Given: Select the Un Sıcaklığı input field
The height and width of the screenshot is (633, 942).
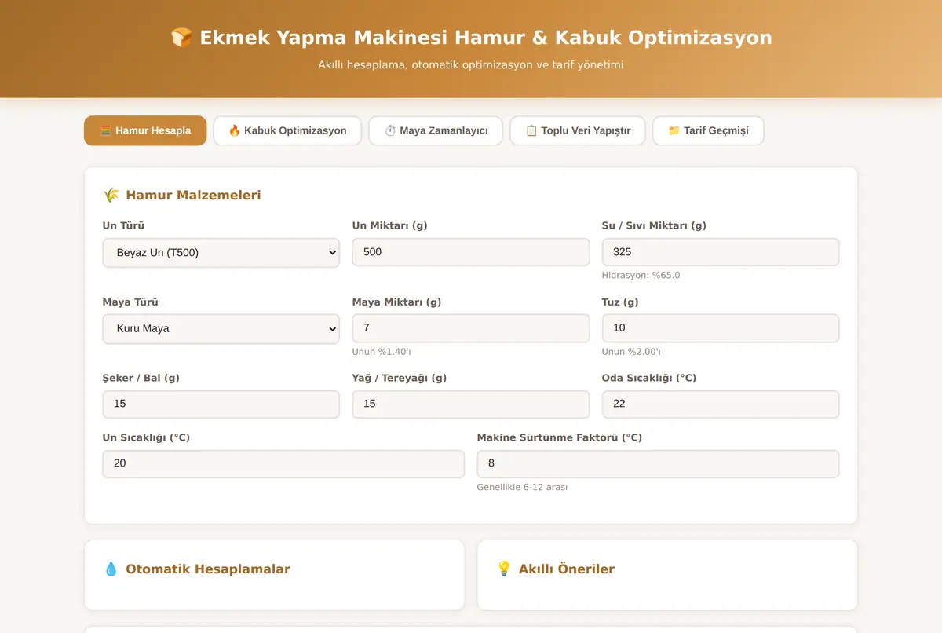Looking at the screenshot, I should tap(283, 463).
